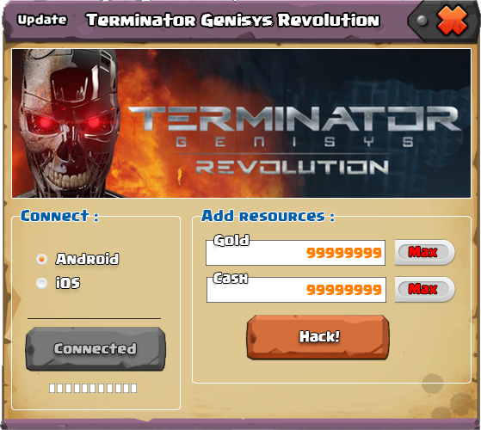Screen dimensions: 481x430
Task: Click the Update label in the title bar
Action: point(42,20)
